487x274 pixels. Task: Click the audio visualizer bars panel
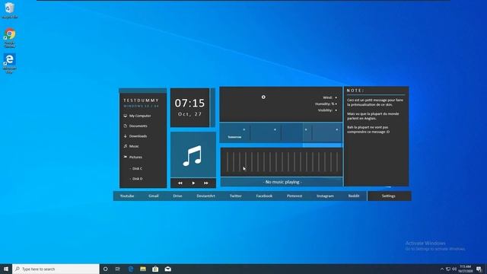(x=282, y=162)
